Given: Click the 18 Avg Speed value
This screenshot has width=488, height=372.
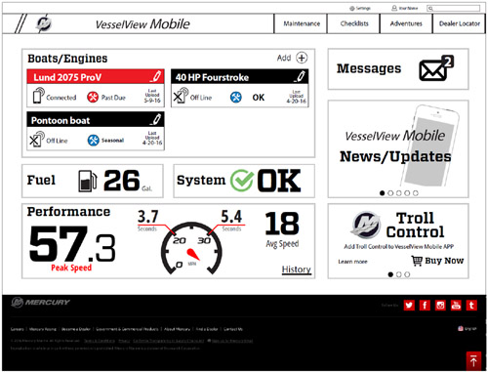Looking at the screenshot, I should pyautogui.click(x=282, y=224).
